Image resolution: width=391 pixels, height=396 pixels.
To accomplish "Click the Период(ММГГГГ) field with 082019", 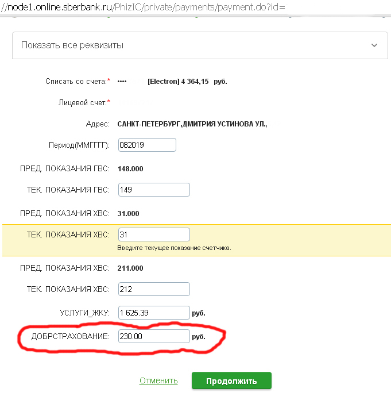I will coord(146,145).
